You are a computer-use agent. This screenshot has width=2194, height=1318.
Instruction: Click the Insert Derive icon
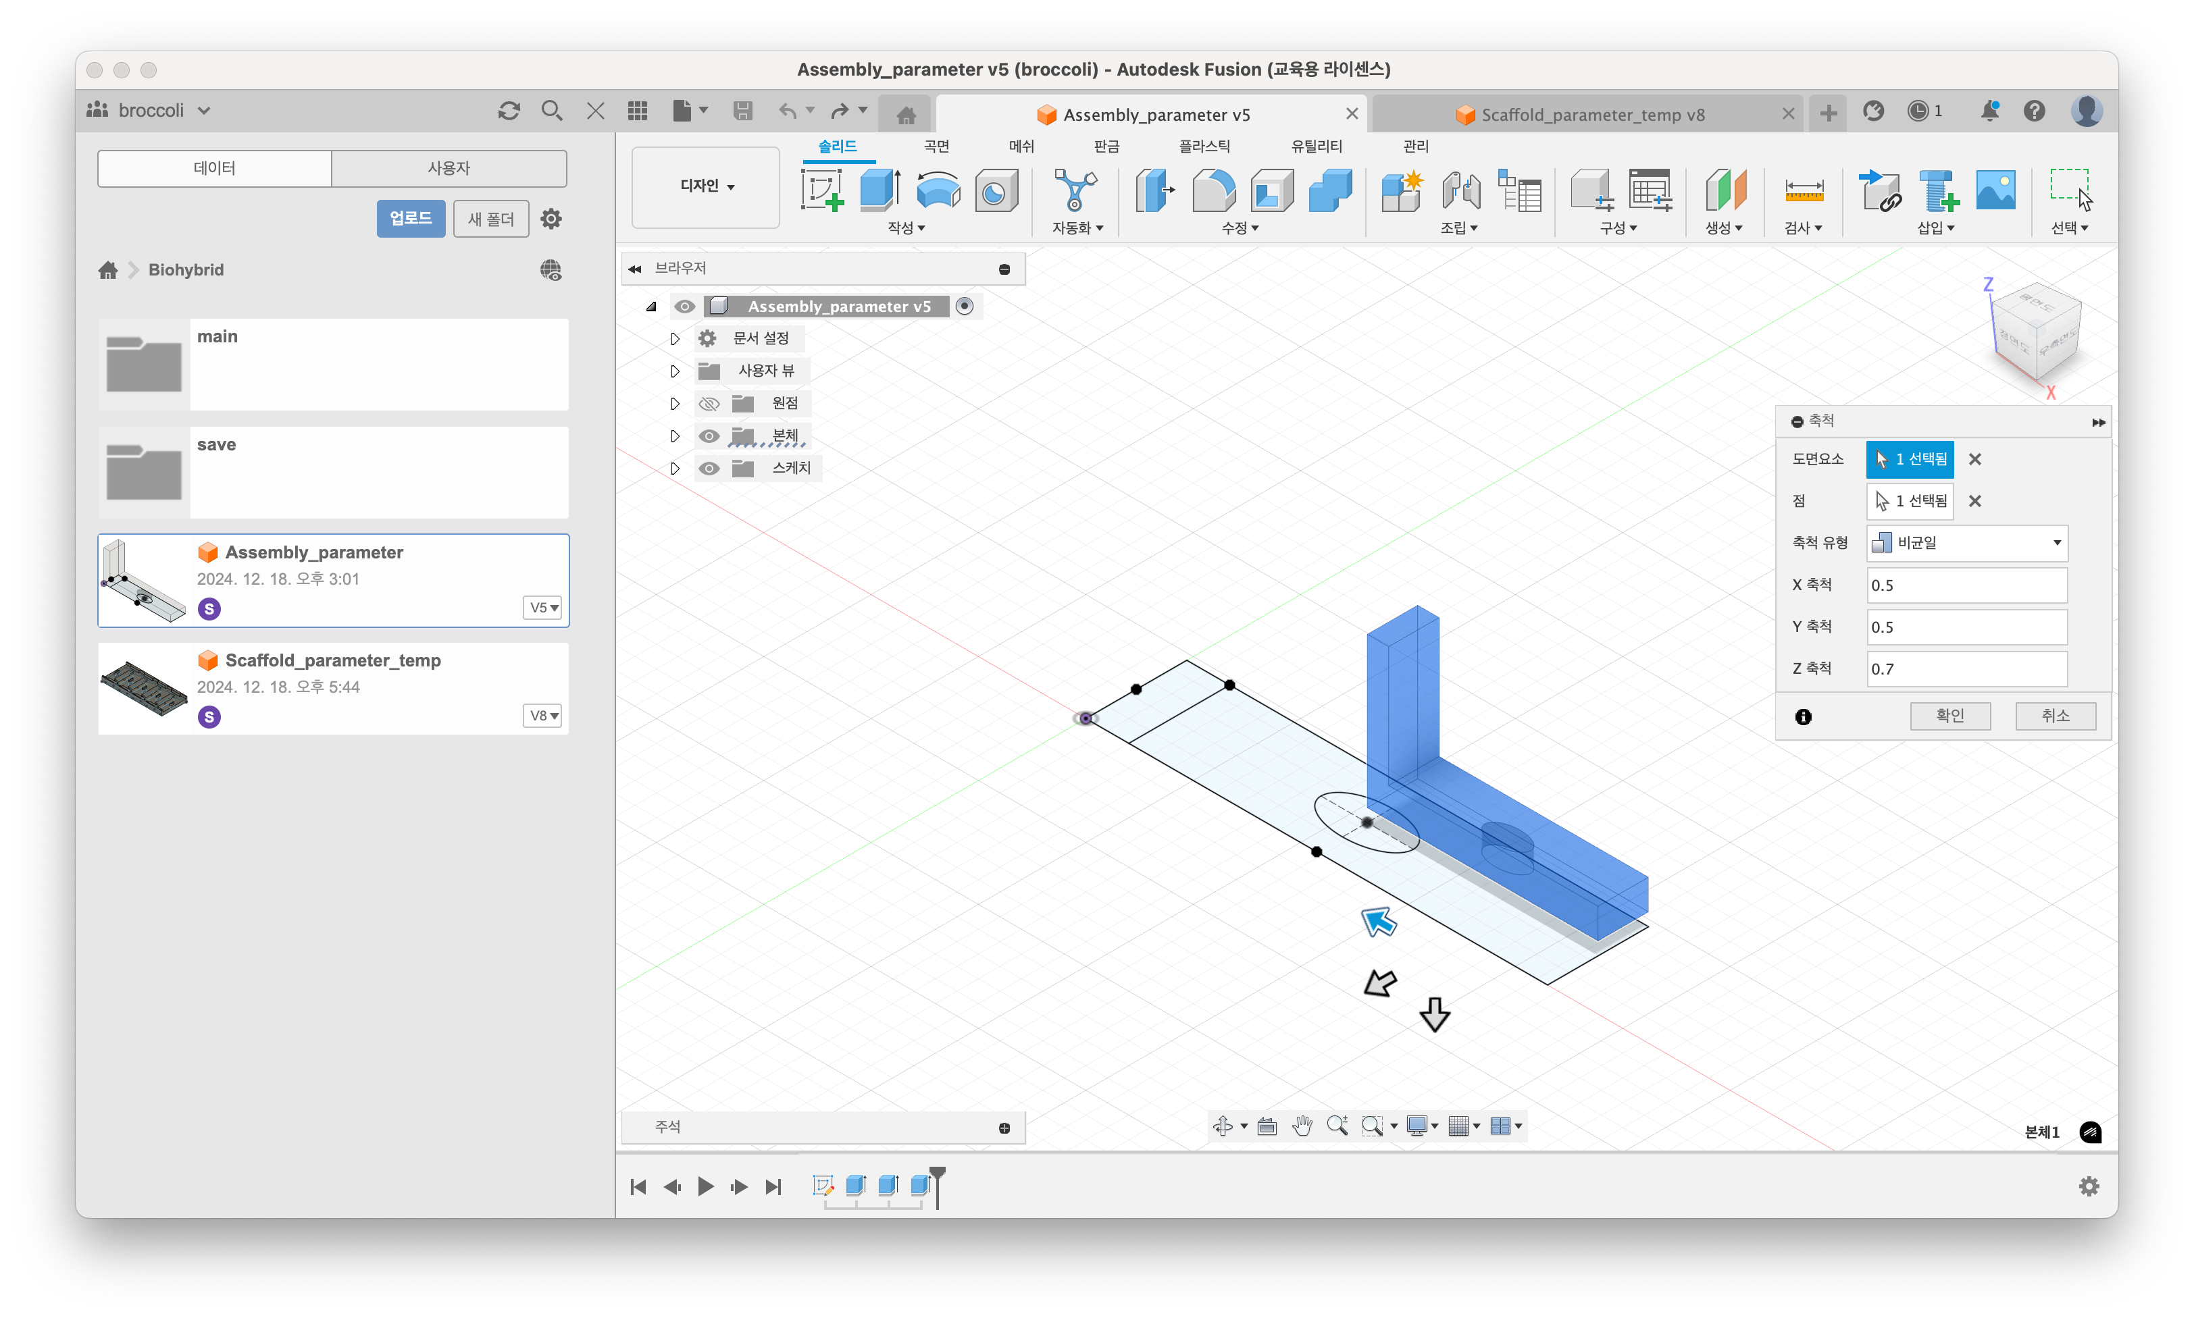tap(1879, 190)
